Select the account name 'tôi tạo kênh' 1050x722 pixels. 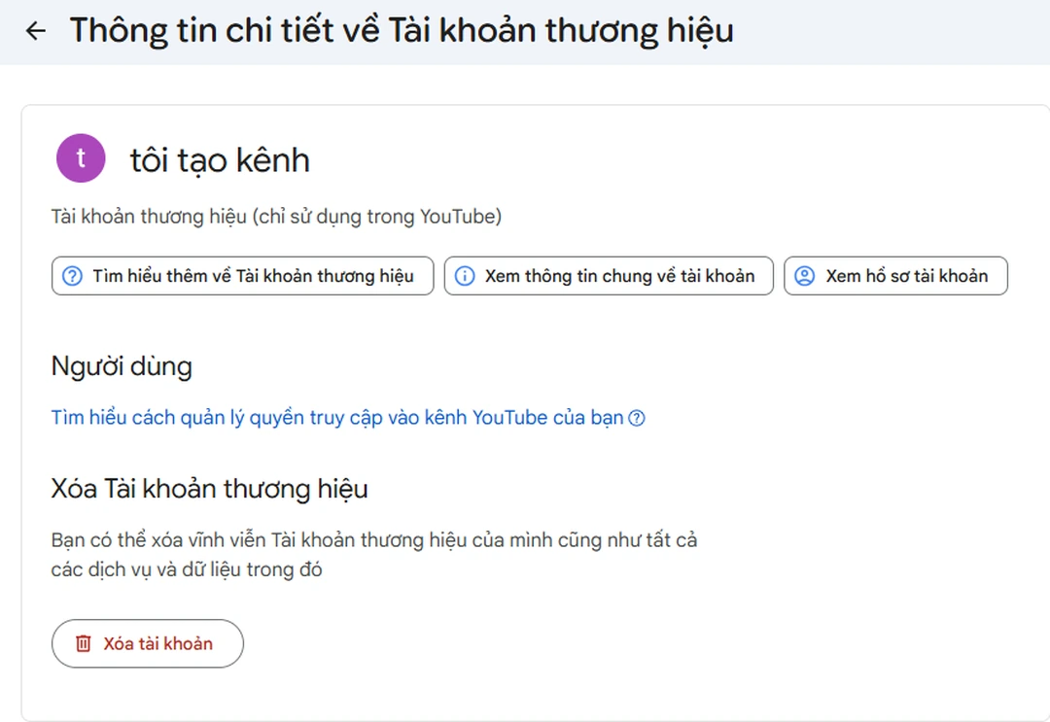click(x=220, y=160)
